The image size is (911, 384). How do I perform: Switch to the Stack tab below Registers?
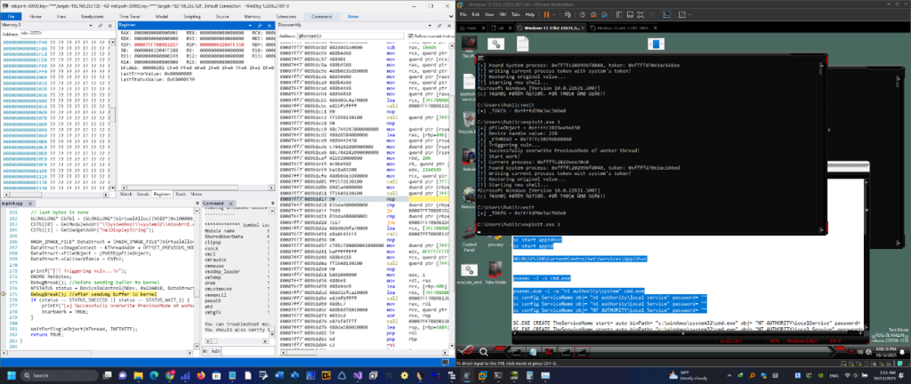tap(181, 195)
